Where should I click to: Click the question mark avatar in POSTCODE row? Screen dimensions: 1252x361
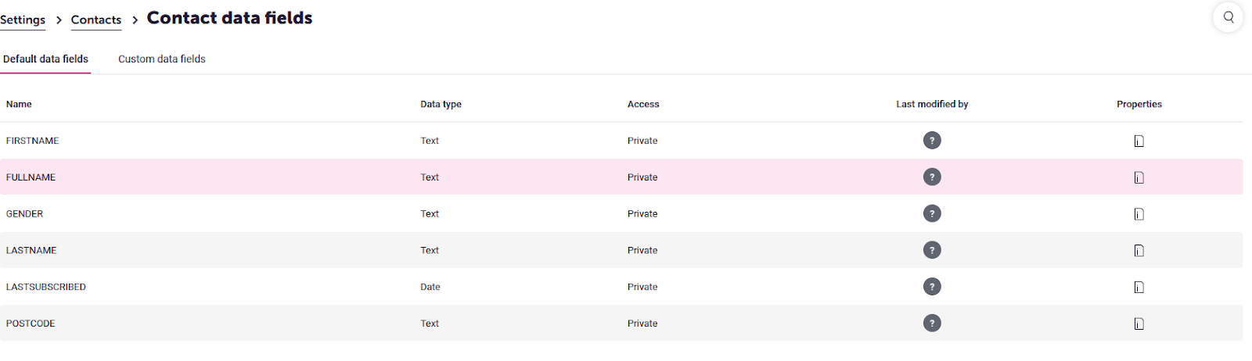point(932,323)
